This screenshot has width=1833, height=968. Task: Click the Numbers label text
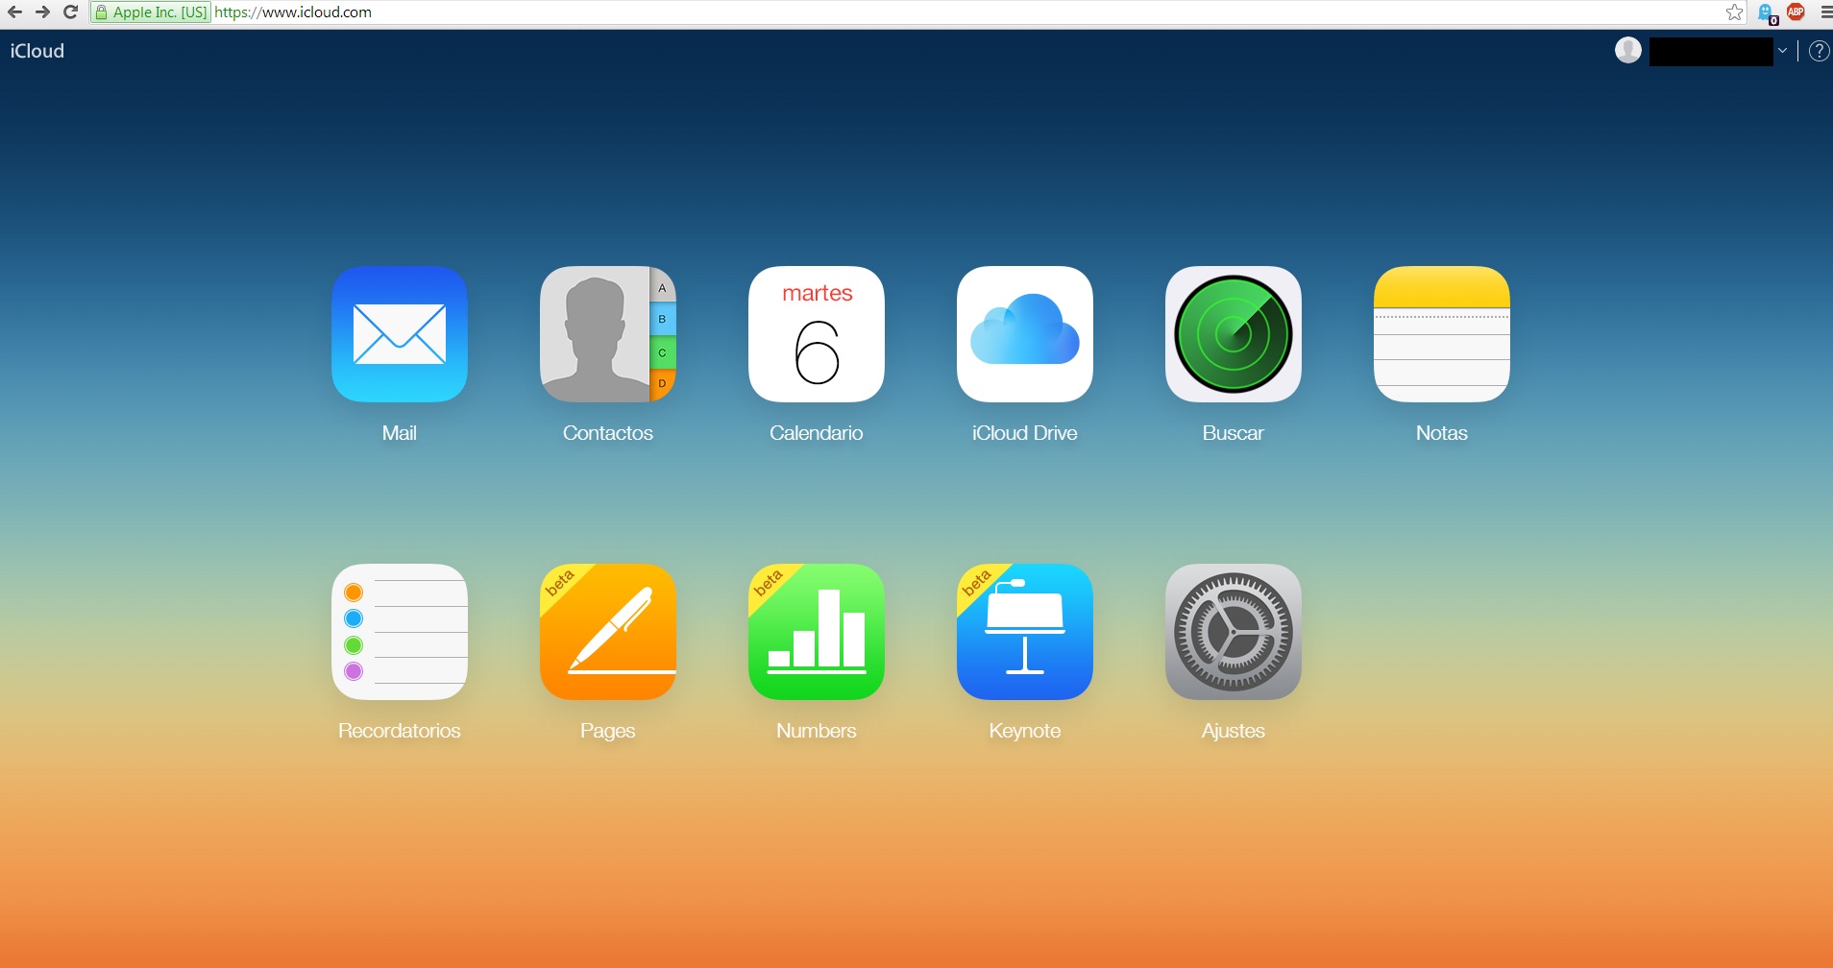[x=817, y=731]
